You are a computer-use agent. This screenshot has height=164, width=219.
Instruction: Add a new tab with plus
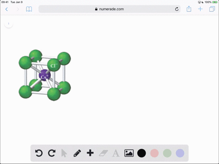tap(200, 9)
